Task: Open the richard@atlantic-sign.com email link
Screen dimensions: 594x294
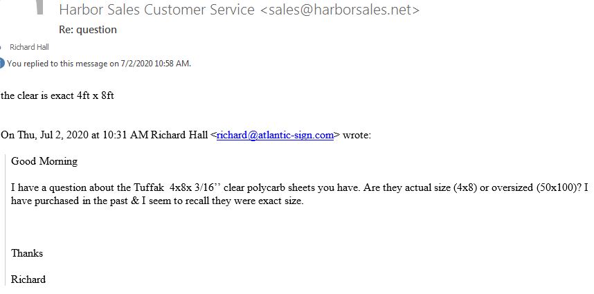Action: tap(275, 135)
